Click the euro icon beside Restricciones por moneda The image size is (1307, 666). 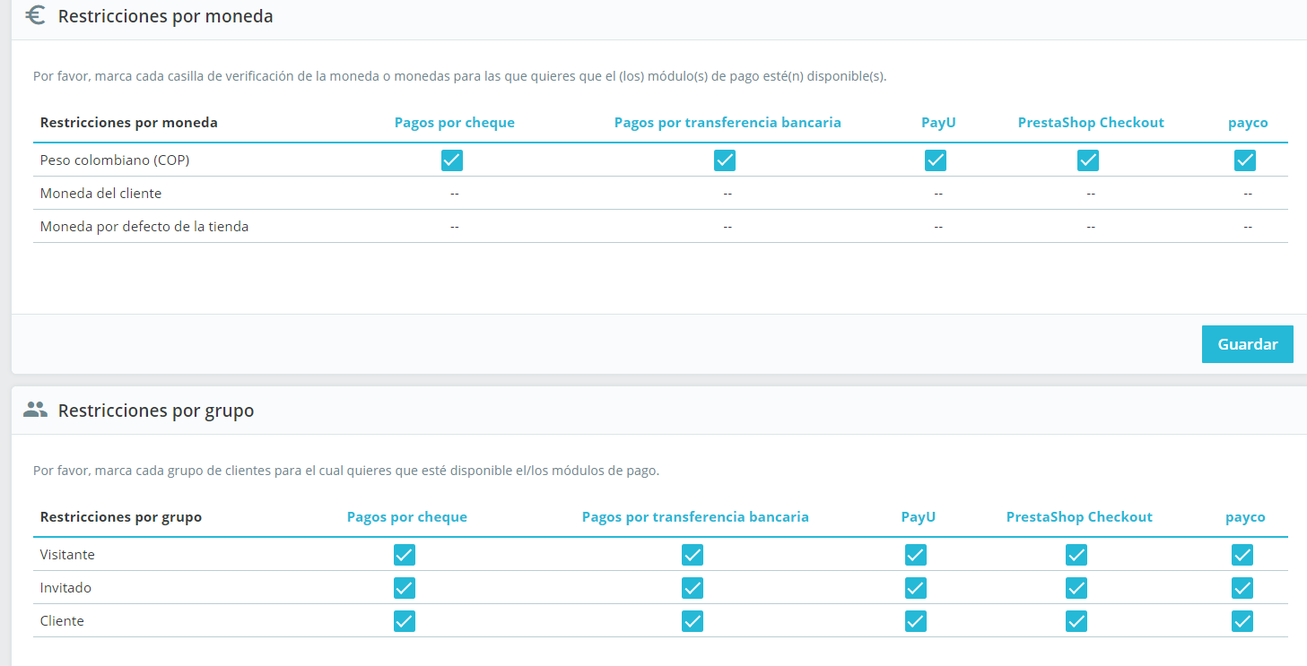pos(36,15)
